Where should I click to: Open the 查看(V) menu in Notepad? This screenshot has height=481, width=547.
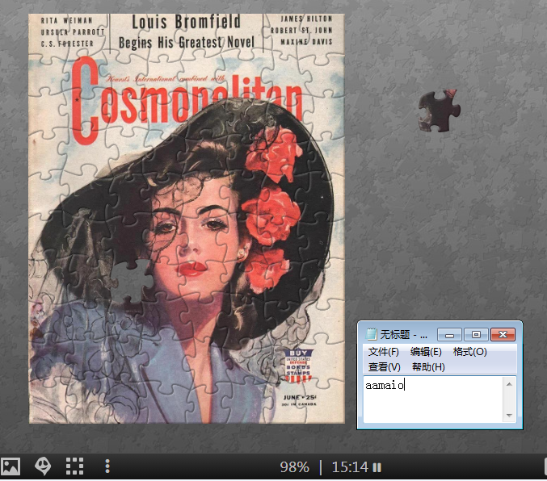point(384,366)
